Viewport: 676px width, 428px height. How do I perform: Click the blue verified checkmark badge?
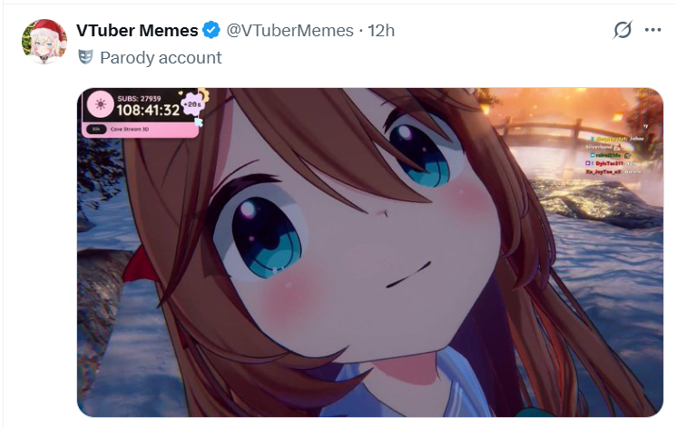point(211,31)
